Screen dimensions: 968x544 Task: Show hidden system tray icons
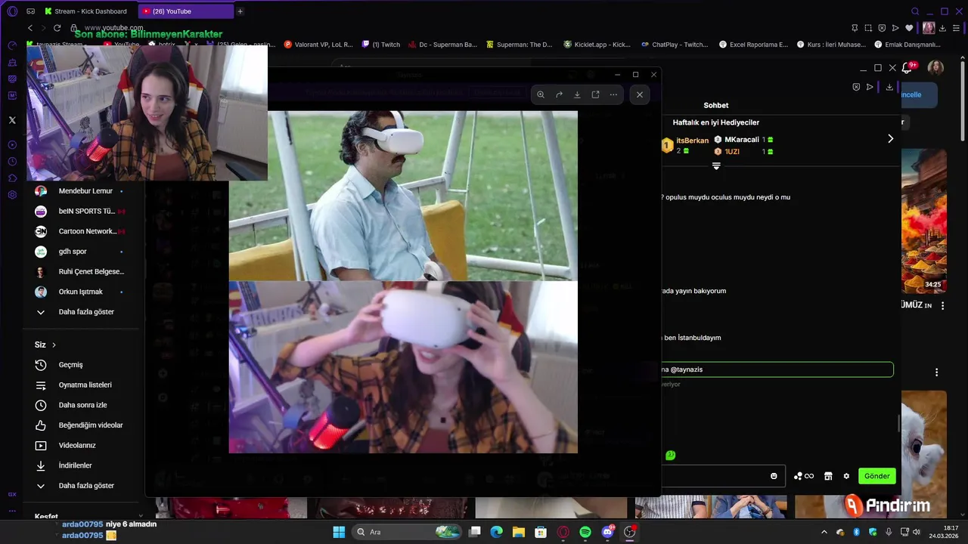click(824, 532)
